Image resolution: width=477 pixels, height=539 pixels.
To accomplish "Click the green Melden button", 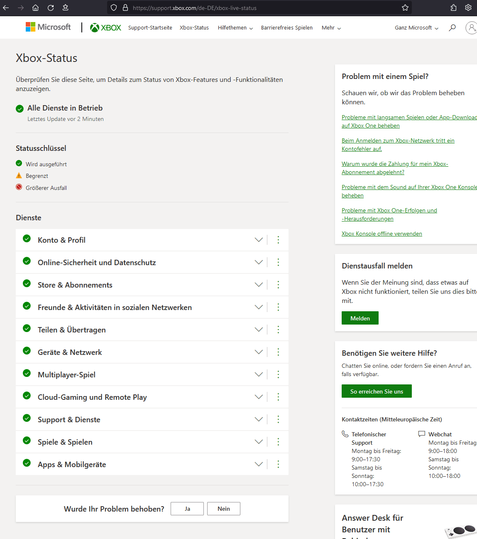I will click(360, 318).
